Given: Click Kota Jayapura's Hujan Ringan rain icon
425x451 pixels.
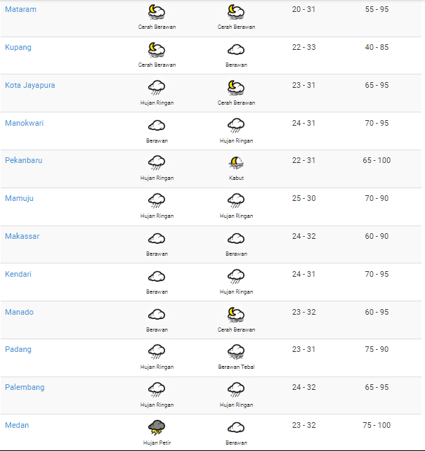Looking at the screenshot, I should point(157,88).
